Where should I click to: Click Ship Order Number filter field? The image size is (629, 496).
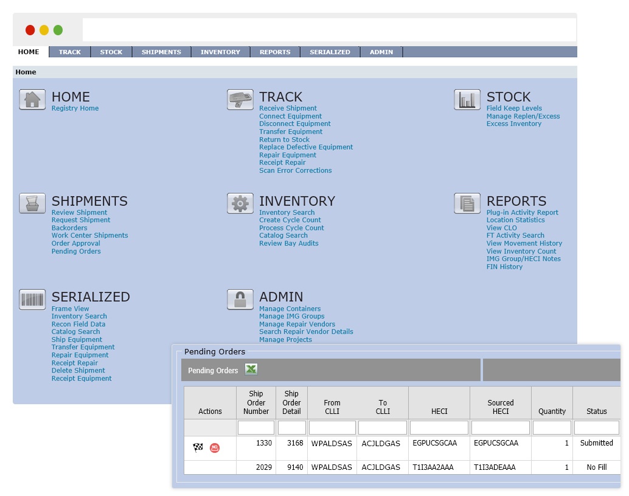(256, 427)
